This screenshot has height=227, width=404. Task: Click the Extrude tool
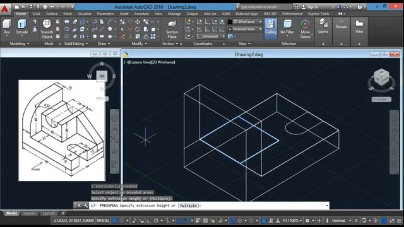pos(22,27)
